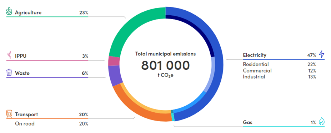Click the Gas flame icon
The image size is (331, 133).
[321, 122]
